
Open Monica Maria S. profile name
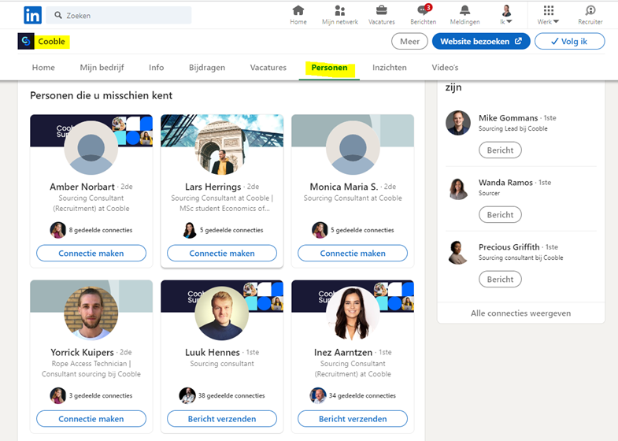344,187
